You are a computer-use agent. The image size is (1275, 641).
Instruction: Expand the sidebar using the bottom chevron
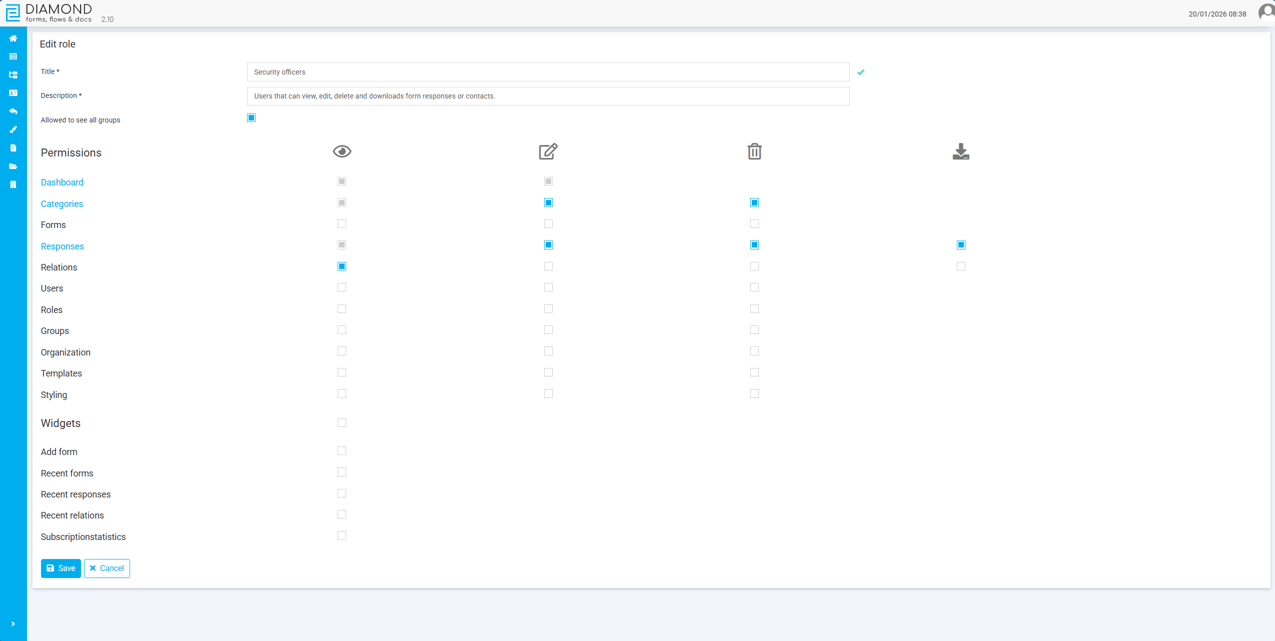(x=14, y=623)
